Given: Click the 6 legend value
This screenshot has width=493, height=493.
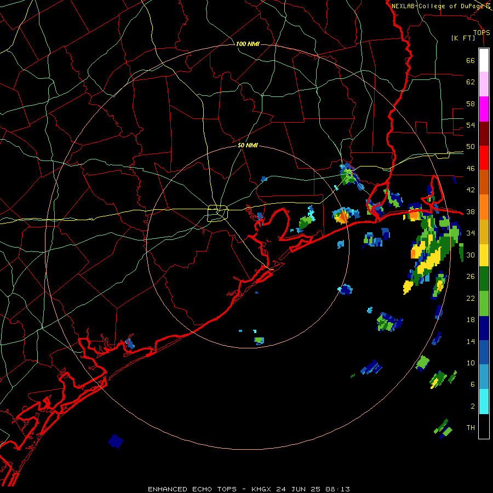Looking at the screenshot, I should (473, 385).
